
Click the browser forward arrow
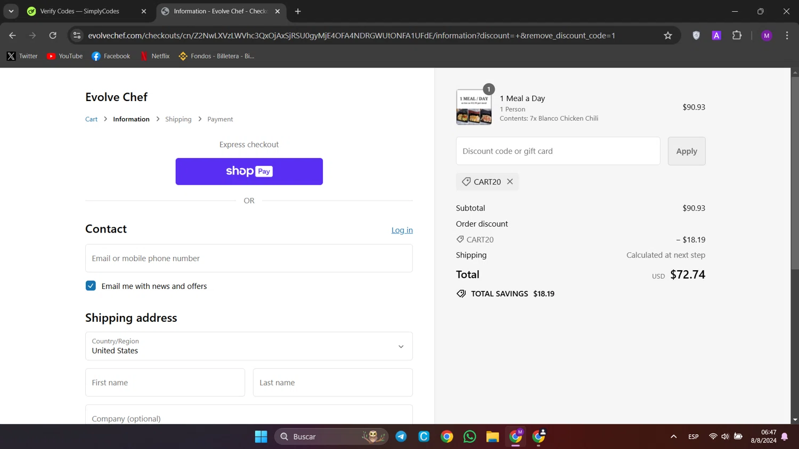[32, 36]
